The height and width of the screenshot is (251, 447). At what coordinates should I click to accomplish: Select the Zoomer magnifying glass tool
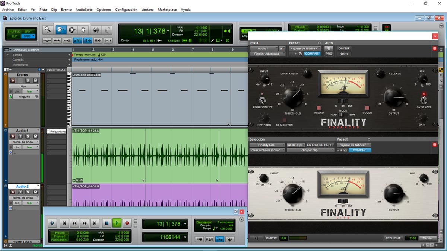pos(48,30)
